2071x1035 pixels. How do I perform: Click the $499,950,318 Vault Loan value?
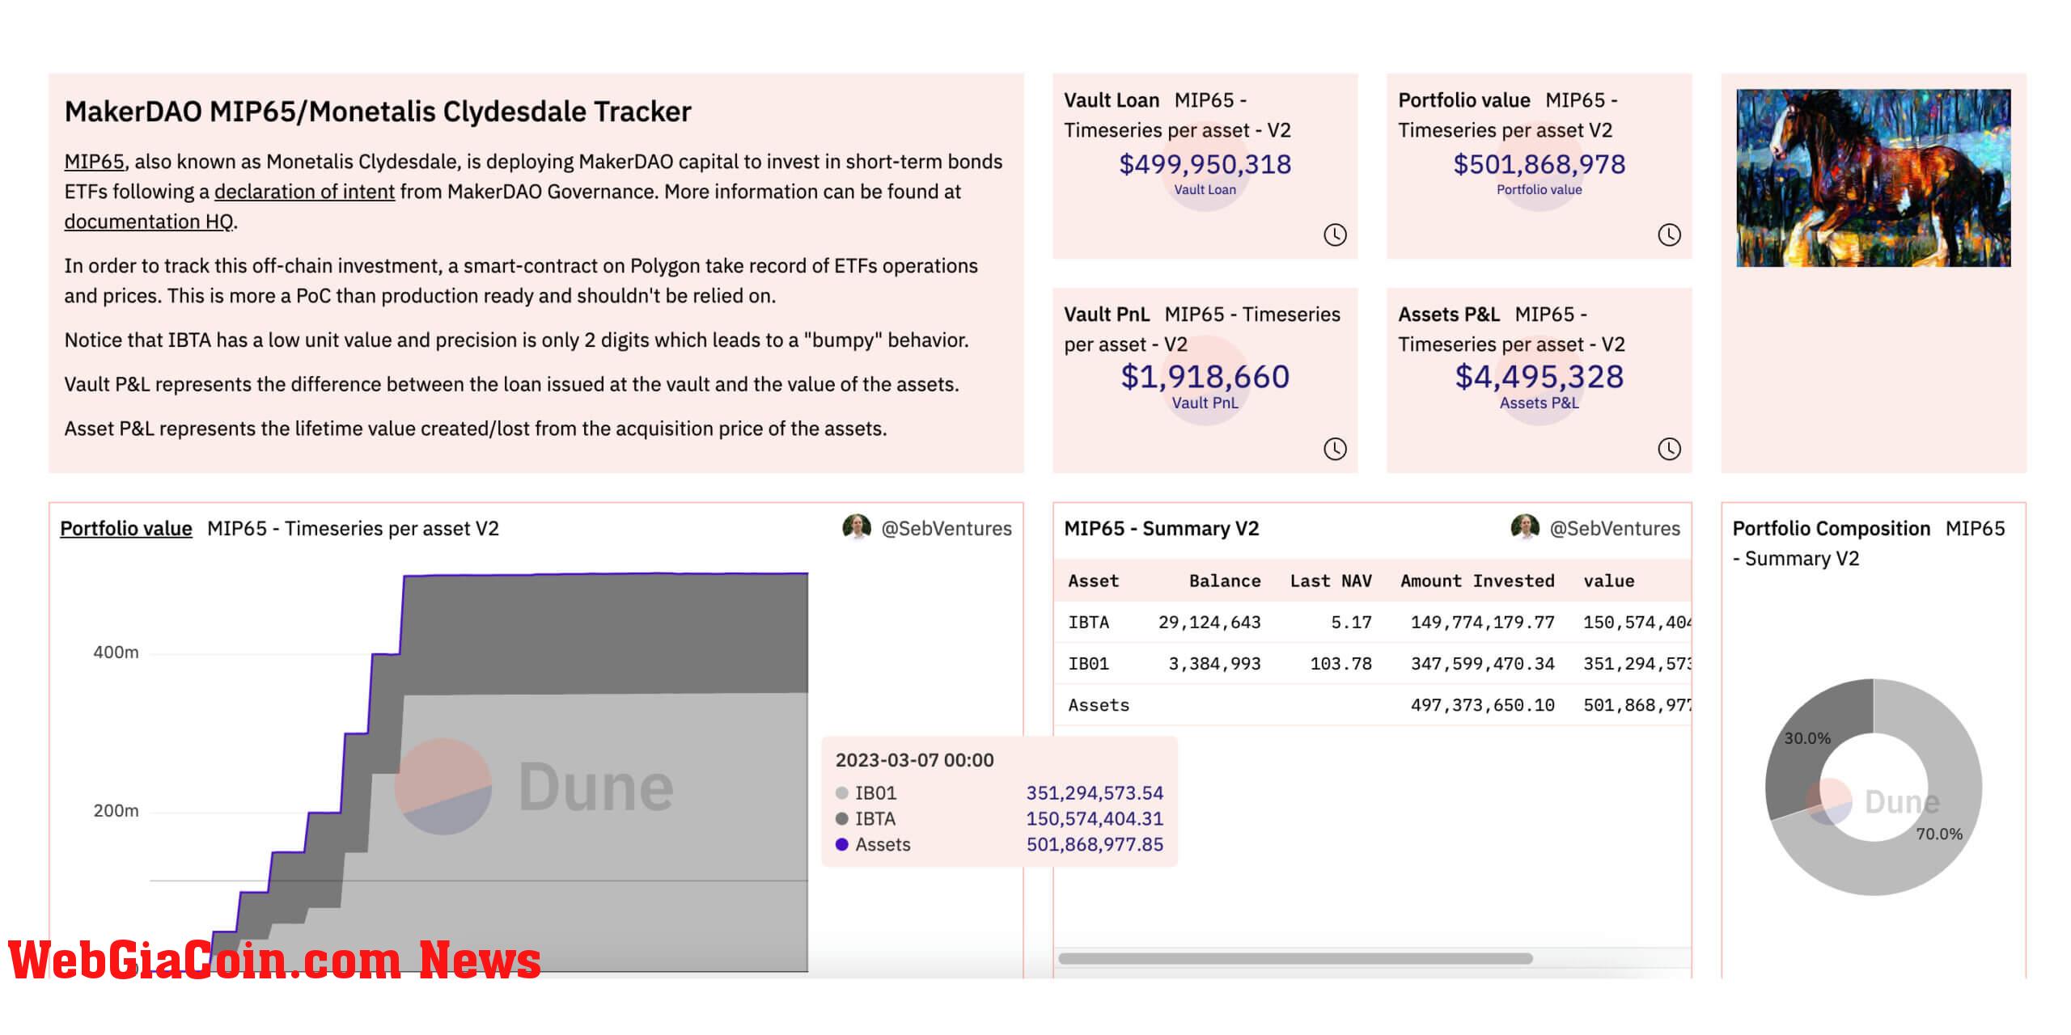(x=1205, y=164)
